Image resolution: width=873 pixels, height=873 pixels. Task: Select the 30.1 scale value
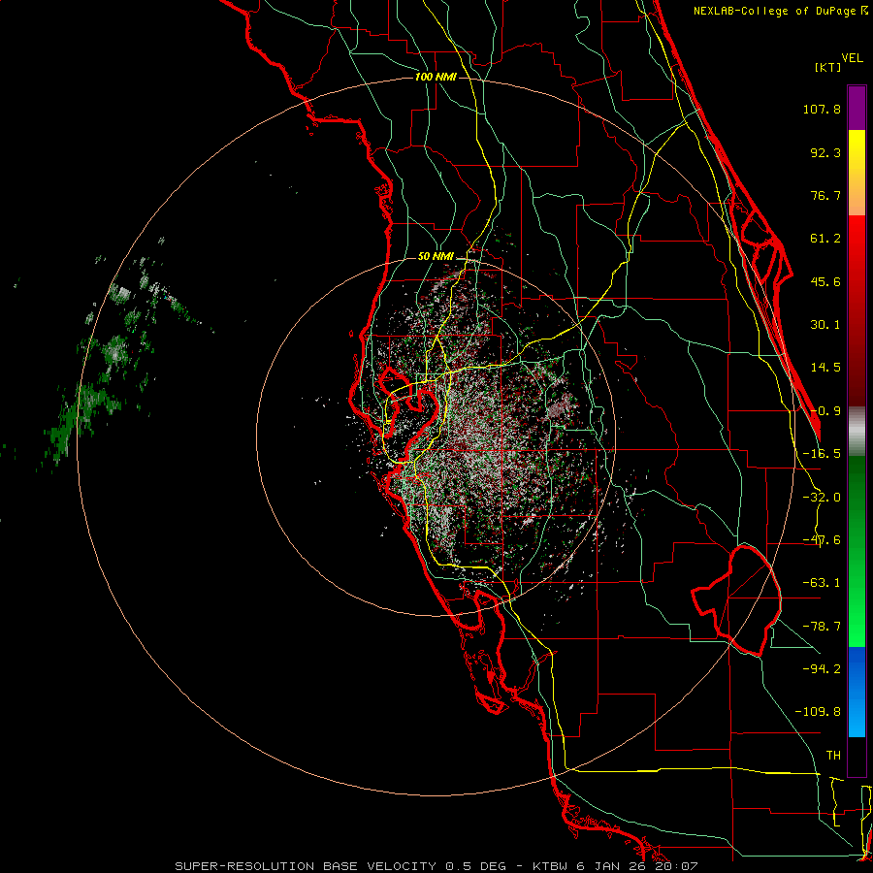click(825, 325)
